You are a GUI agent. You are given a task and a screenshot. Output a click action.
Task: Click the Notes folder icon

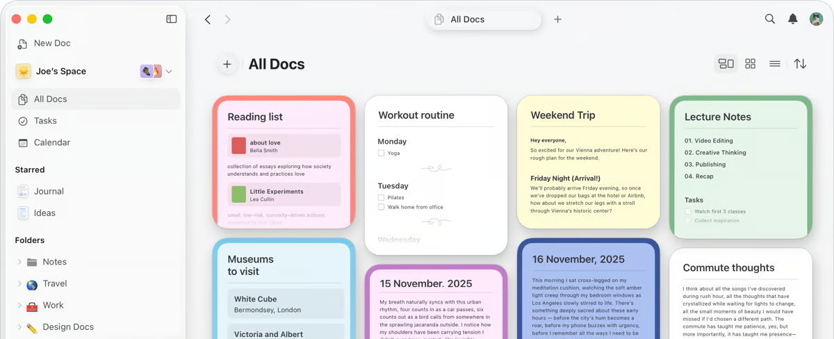click(32, 262)
